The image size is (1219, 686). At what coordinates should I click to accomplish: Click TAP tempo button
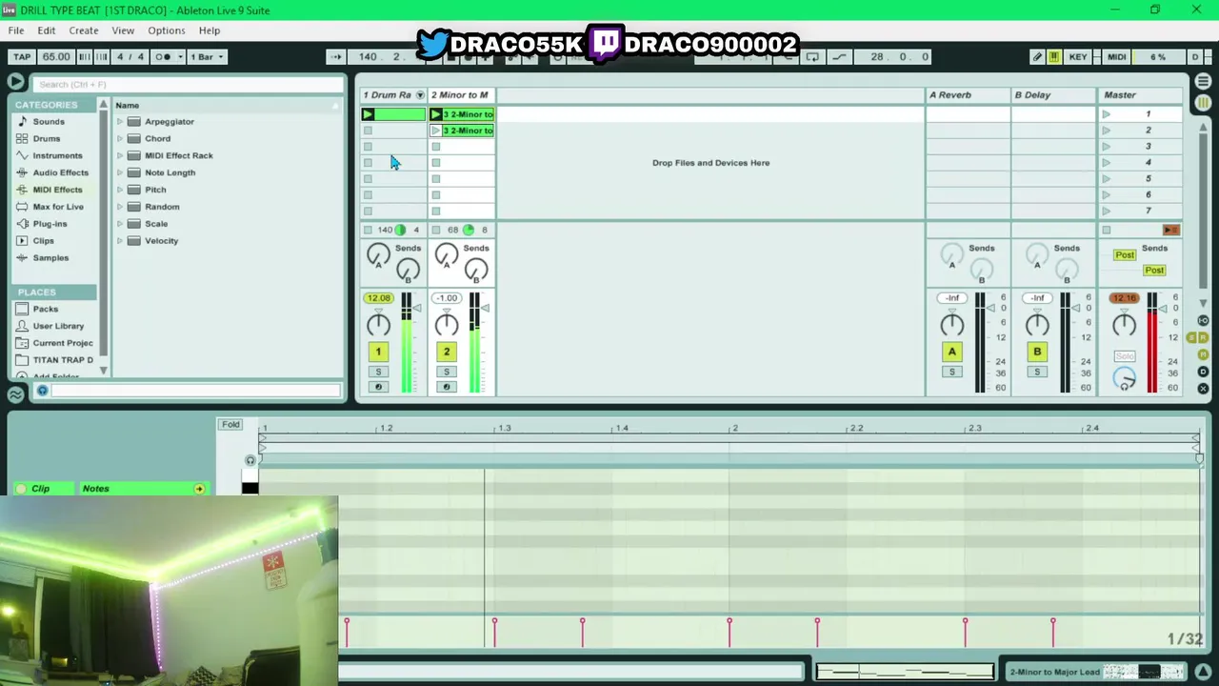point(22,57)
